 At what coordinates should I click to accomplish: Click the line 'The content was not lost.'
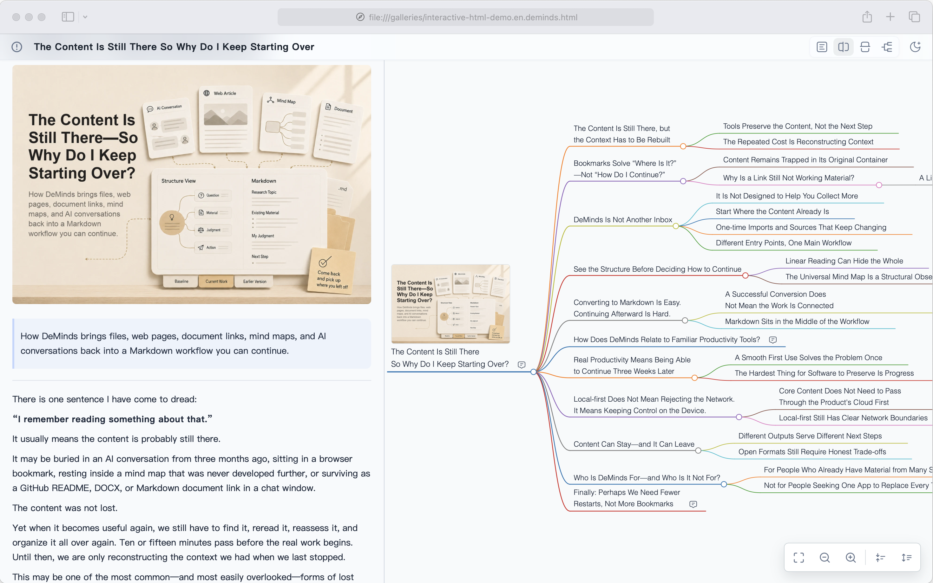65,508
